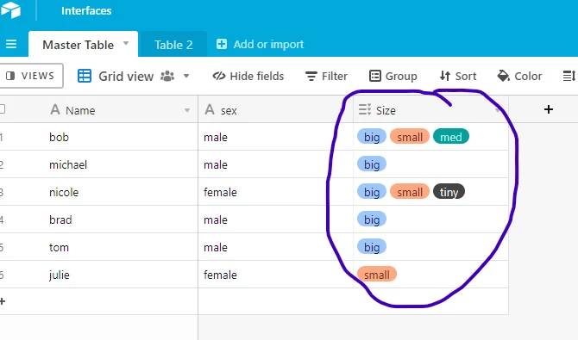Open the Filter options
Viewport: 578px width, 340px height.
(x=327, y=76)
